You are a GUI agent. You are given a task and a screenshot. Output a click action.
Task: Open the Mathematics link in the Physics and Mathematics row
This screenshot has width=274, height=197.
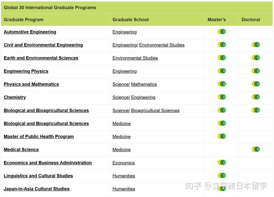tap(144, 84)
